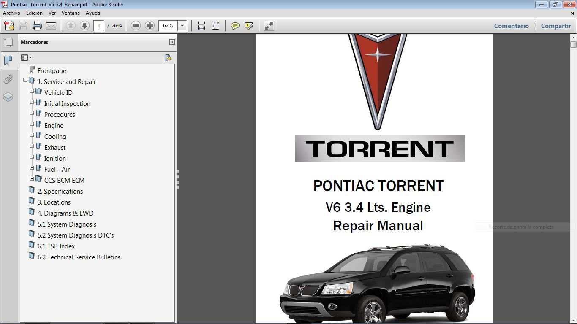Viewport: 577px width, 324px height.
Task: Open the attachments paperclip panel
Action: click(x=8, y=79)
